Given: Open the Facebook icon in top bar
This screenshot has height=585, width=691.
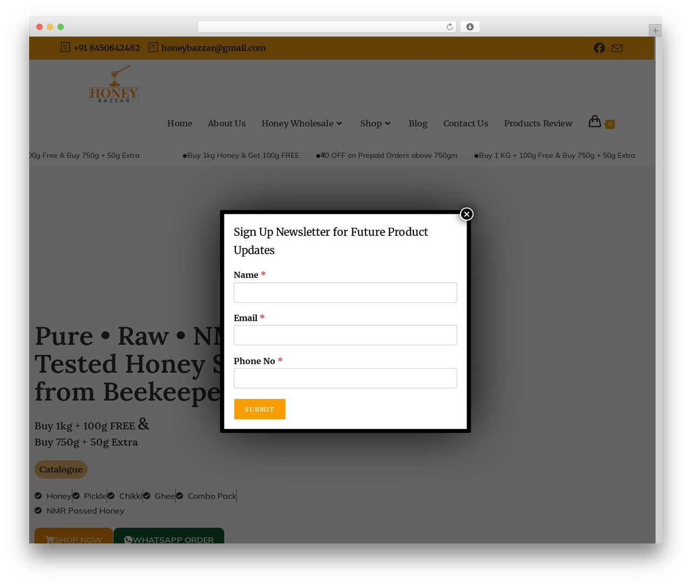Looking at the screenshot, I should click(599, 48).
